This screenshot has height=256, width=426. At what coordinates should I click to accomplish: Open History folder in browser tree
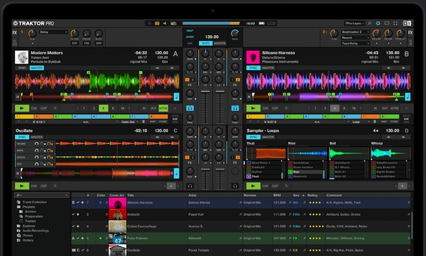[25, 240]
